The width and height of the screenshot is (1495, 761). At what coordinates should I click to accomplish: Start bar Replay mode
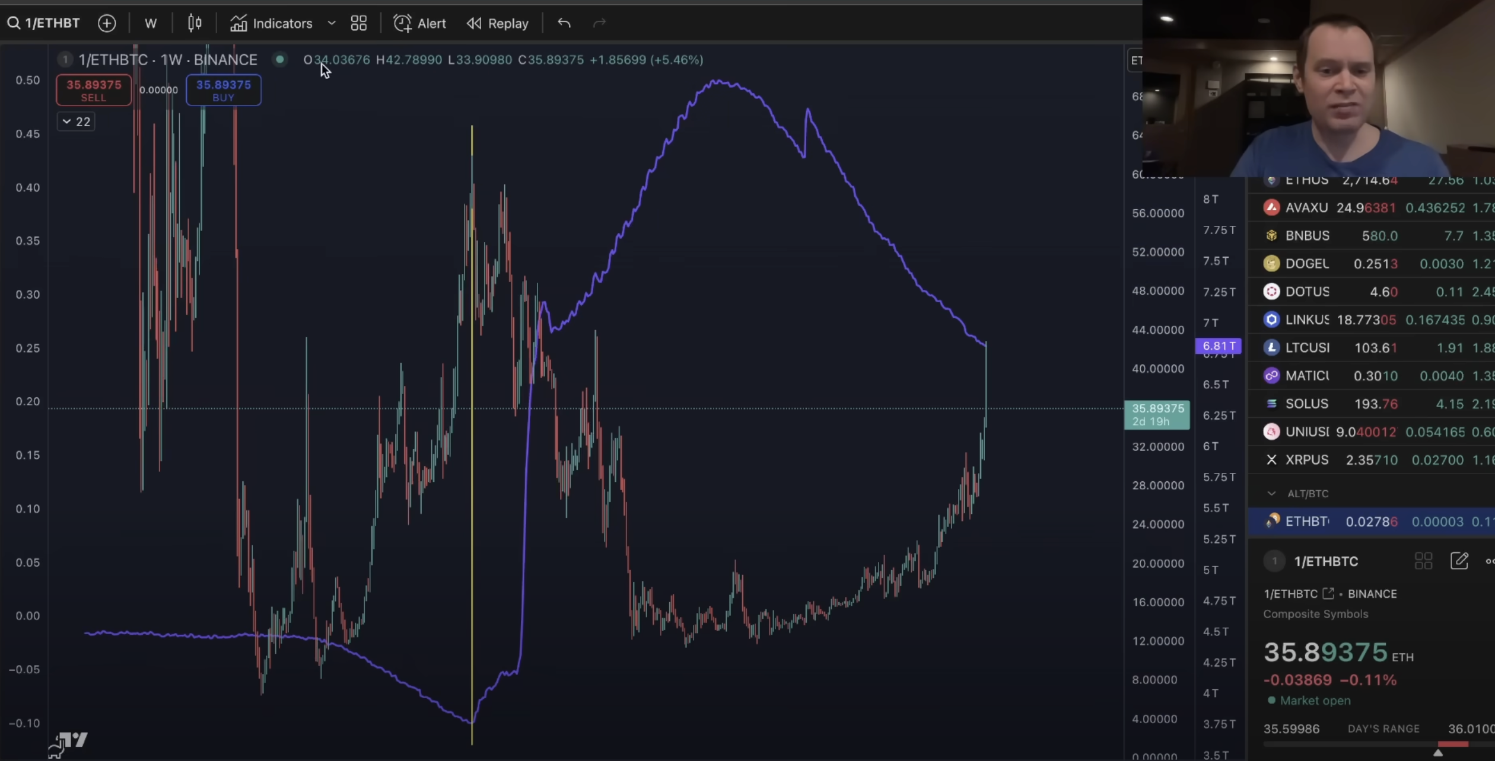coord(497,23)
